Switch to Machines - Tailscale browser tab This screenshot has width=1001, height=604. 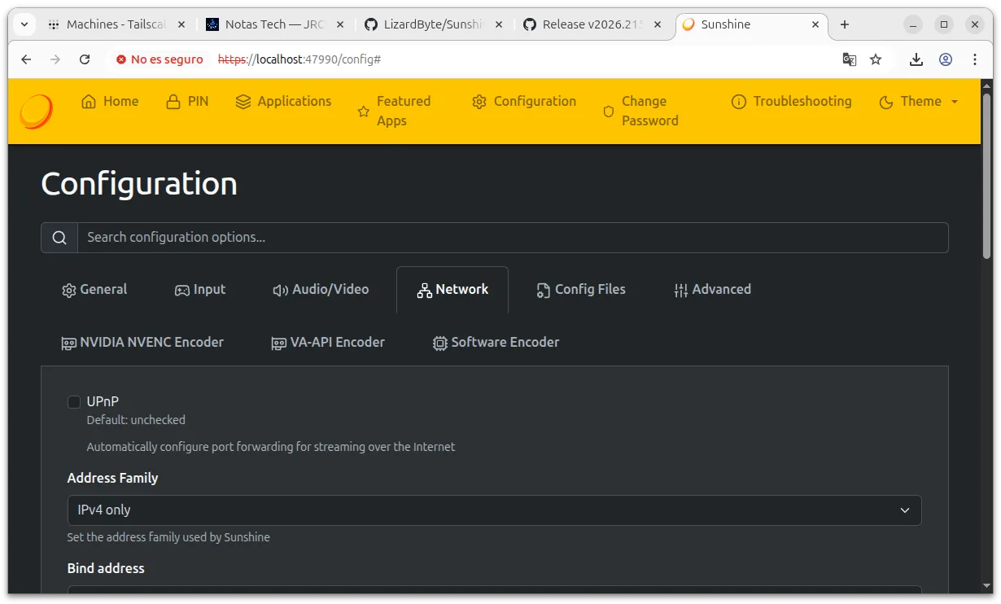(x=116, y=24)
